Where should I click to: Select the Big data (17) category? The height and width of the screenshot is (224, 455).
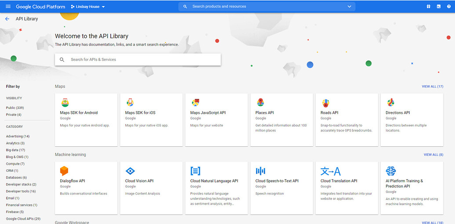[x=15, y=150]
